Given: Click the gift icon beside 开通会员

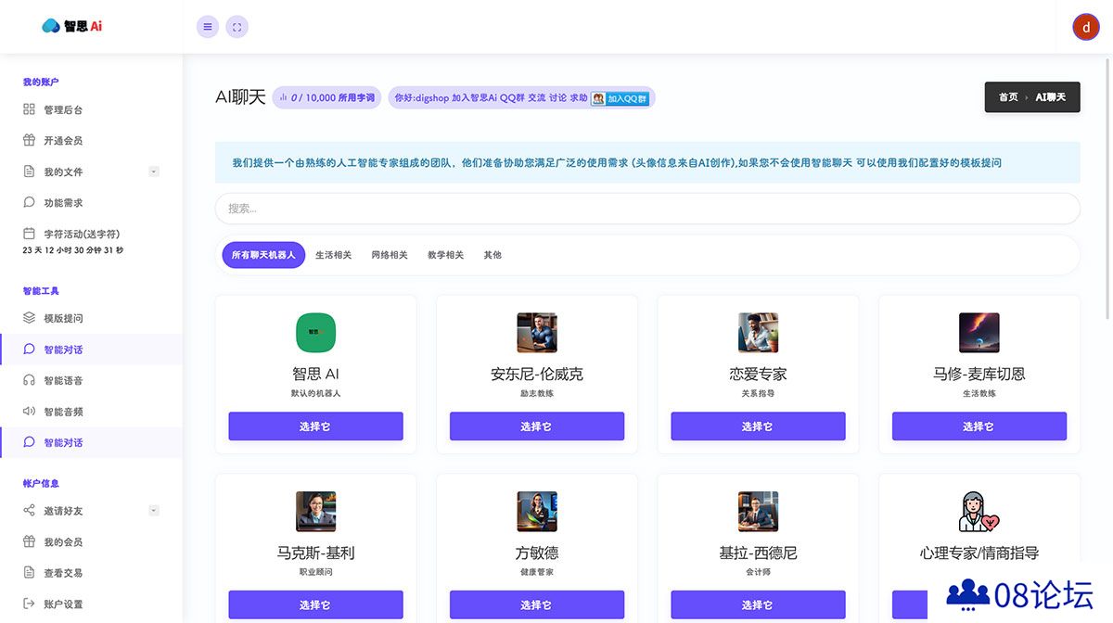Looking at the screenshot, I should 29,141.
